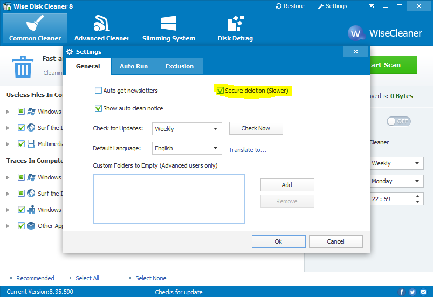Viewport: 433px width, 297px height.
Task: Click Select All link
Action: tap(87, 278)
